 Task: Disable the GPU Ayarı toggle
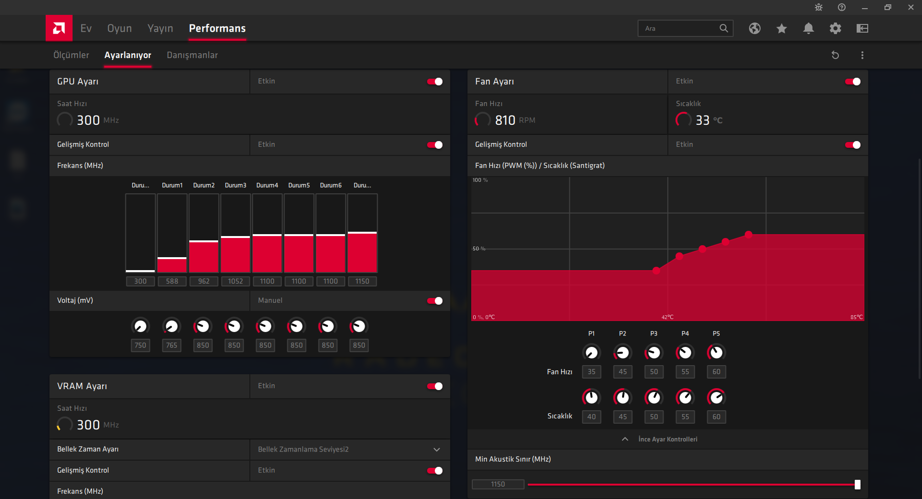[x=435, y=82]
